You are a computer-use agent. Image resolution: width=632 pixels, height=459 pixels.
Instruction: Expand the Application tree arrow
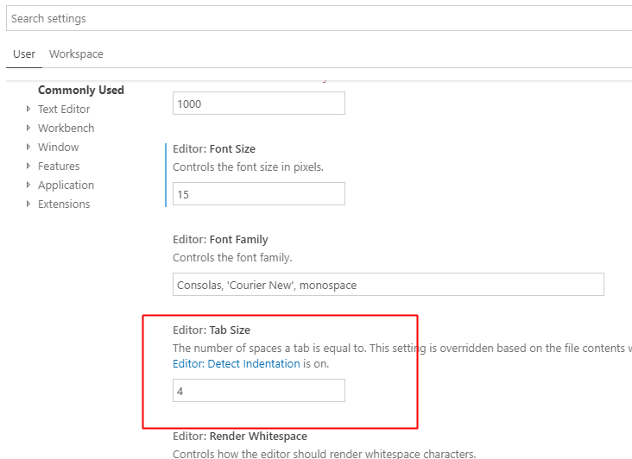28,185
